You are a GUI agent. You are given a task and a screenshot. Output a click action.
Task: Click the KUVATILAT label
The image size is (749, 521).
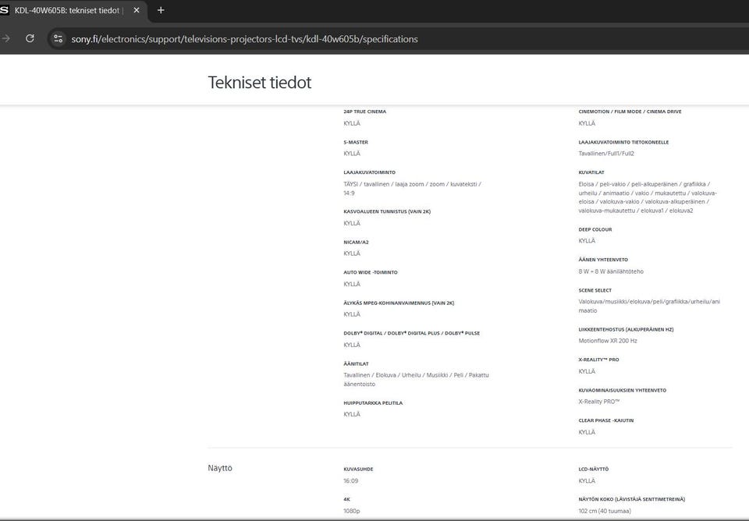591,172
